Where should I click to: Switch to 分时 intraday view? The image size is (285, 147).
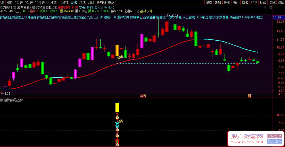9,2
